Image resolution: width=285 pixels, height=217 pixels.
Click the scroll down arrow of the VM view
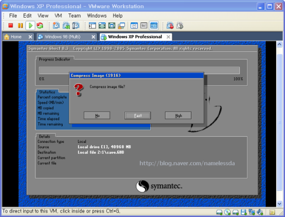click(x=279, y=204)
